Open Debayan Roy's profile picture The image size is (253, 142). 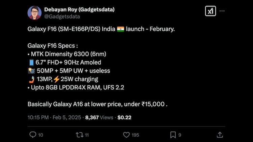(34, 13)
